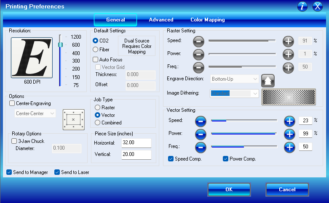This screenshot has width=329, height=203.
Task: Click the center-engraving position diagram icon
Action: click(x=74, y=120)
